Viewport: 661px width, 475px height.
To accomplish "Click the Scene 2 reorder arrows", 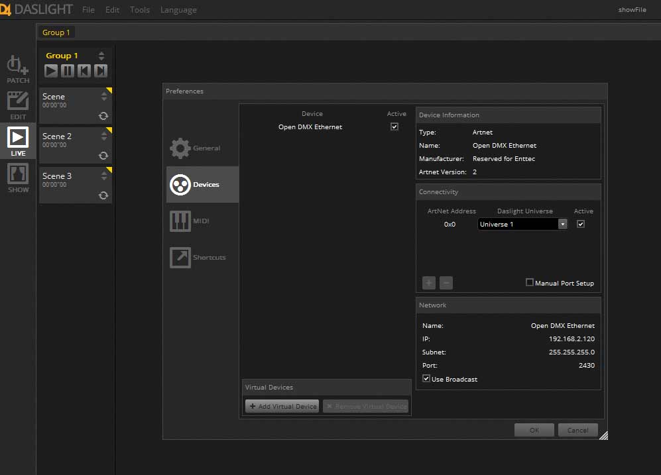I will coord(103,136).
